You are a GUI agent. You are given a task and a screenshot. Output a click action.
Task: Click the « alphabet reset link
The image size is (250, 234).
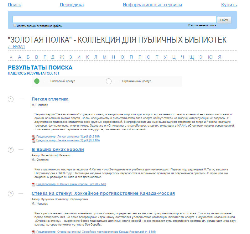(11, 57)
